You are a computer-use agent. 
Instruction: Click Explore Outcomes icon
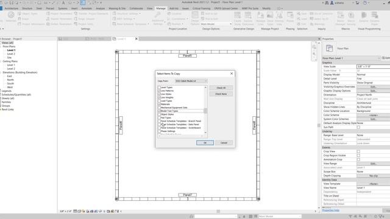(248, 15)
